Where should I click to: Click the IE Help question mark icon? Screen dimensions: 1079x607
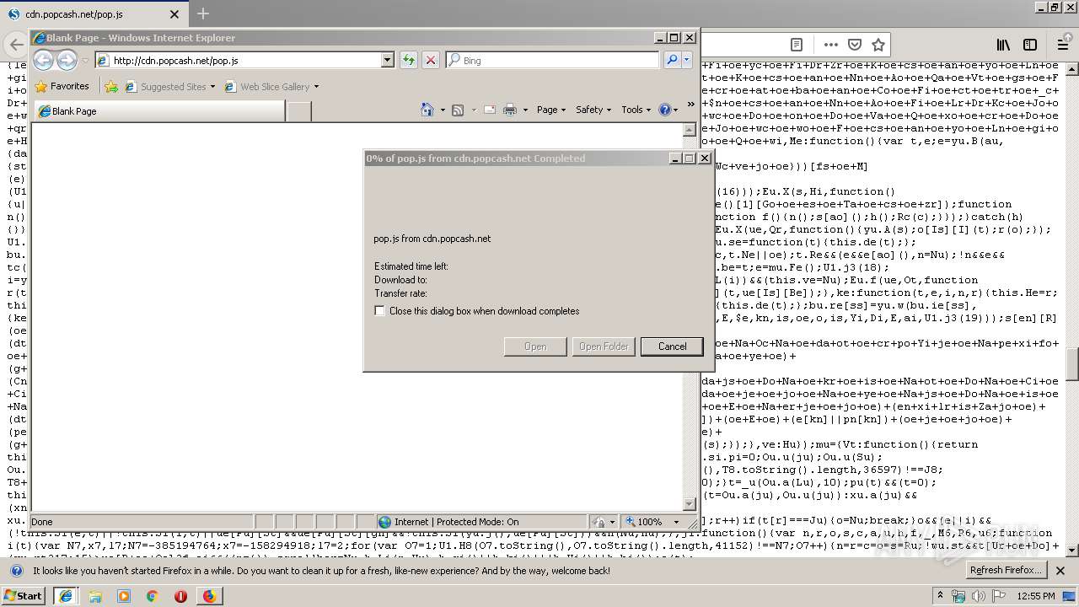pyautogui.click(x=664, y=110)
